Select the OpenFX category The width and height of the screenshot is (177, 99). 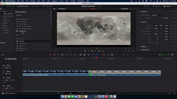(4, 26)
